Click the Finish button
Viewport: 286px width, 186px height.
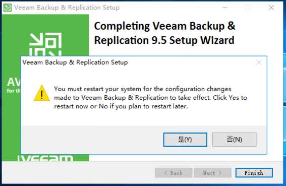click(254, 173)
